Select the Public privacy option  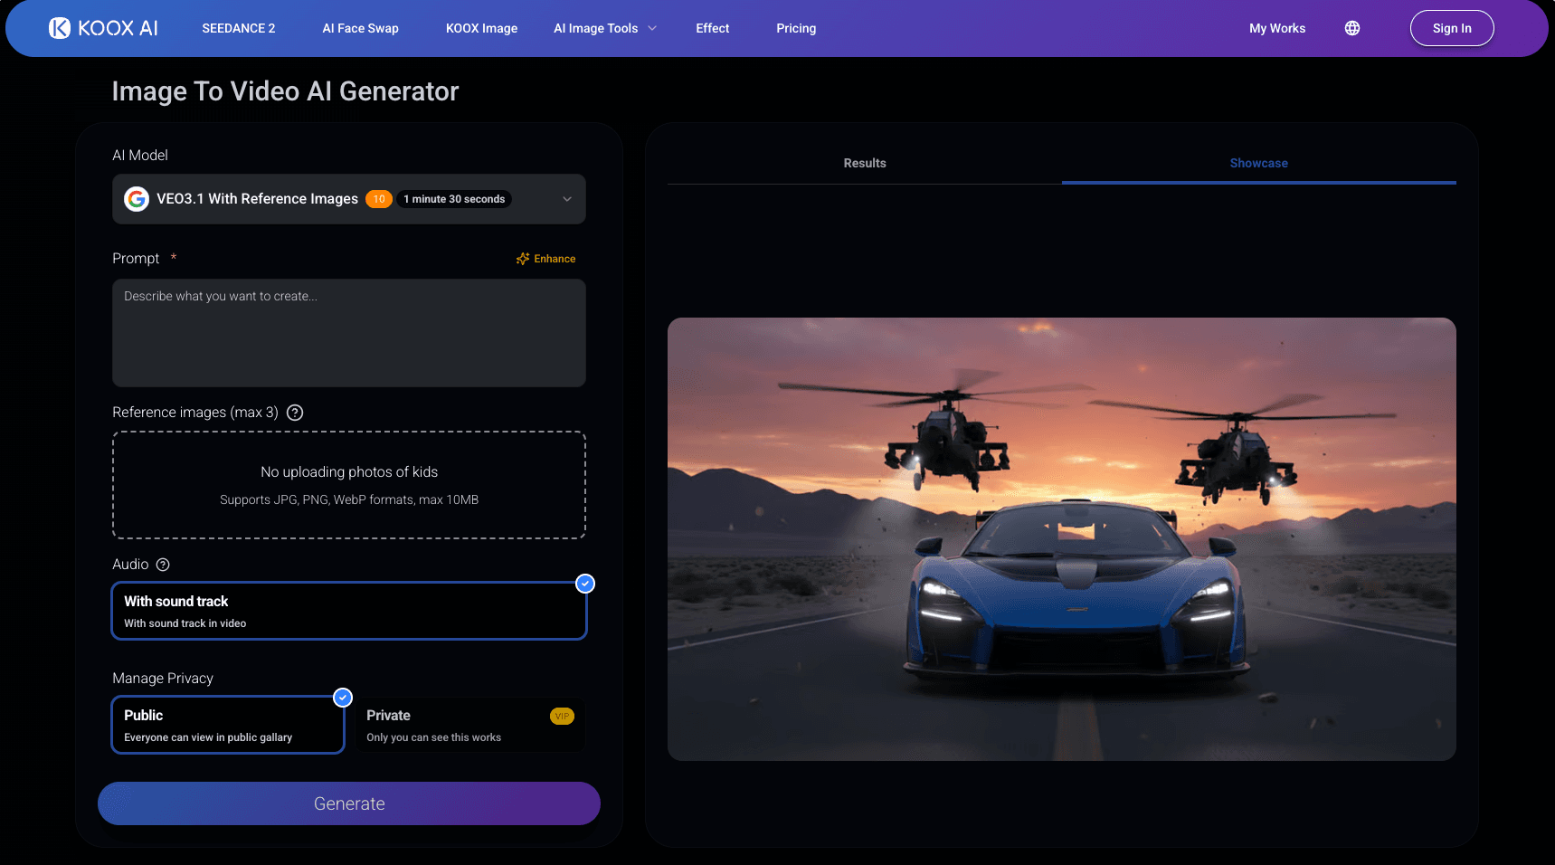tap(227, 724)
